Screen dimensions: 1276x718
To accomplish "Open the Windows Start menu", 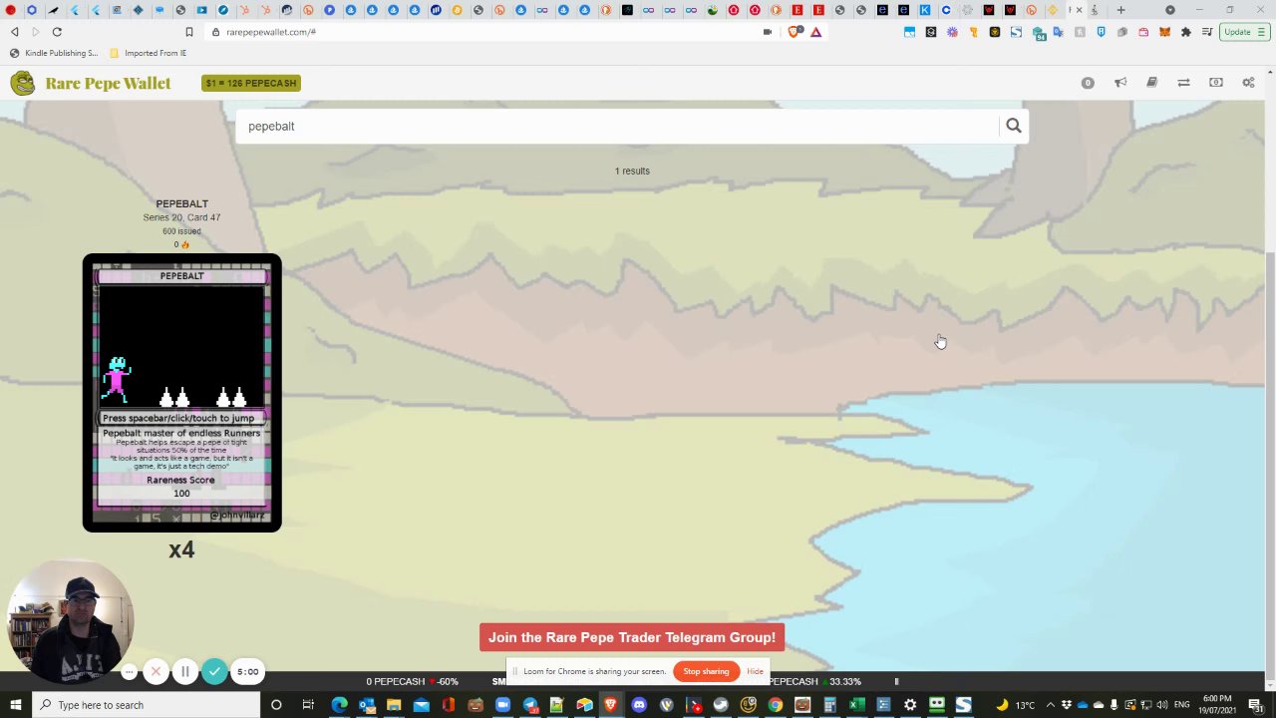I will click(x=16, y=705).
